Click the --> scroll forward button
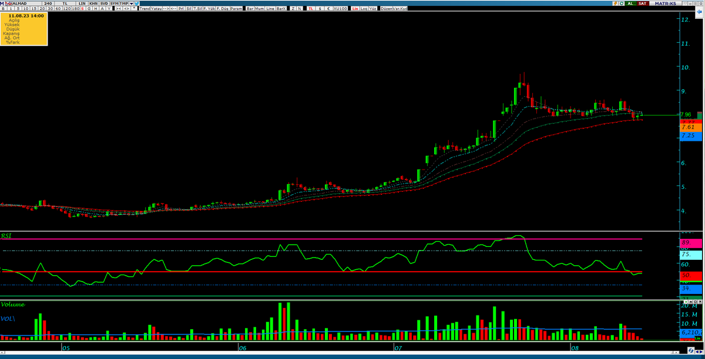The image size is (705, 359). (x=165, y=9)
